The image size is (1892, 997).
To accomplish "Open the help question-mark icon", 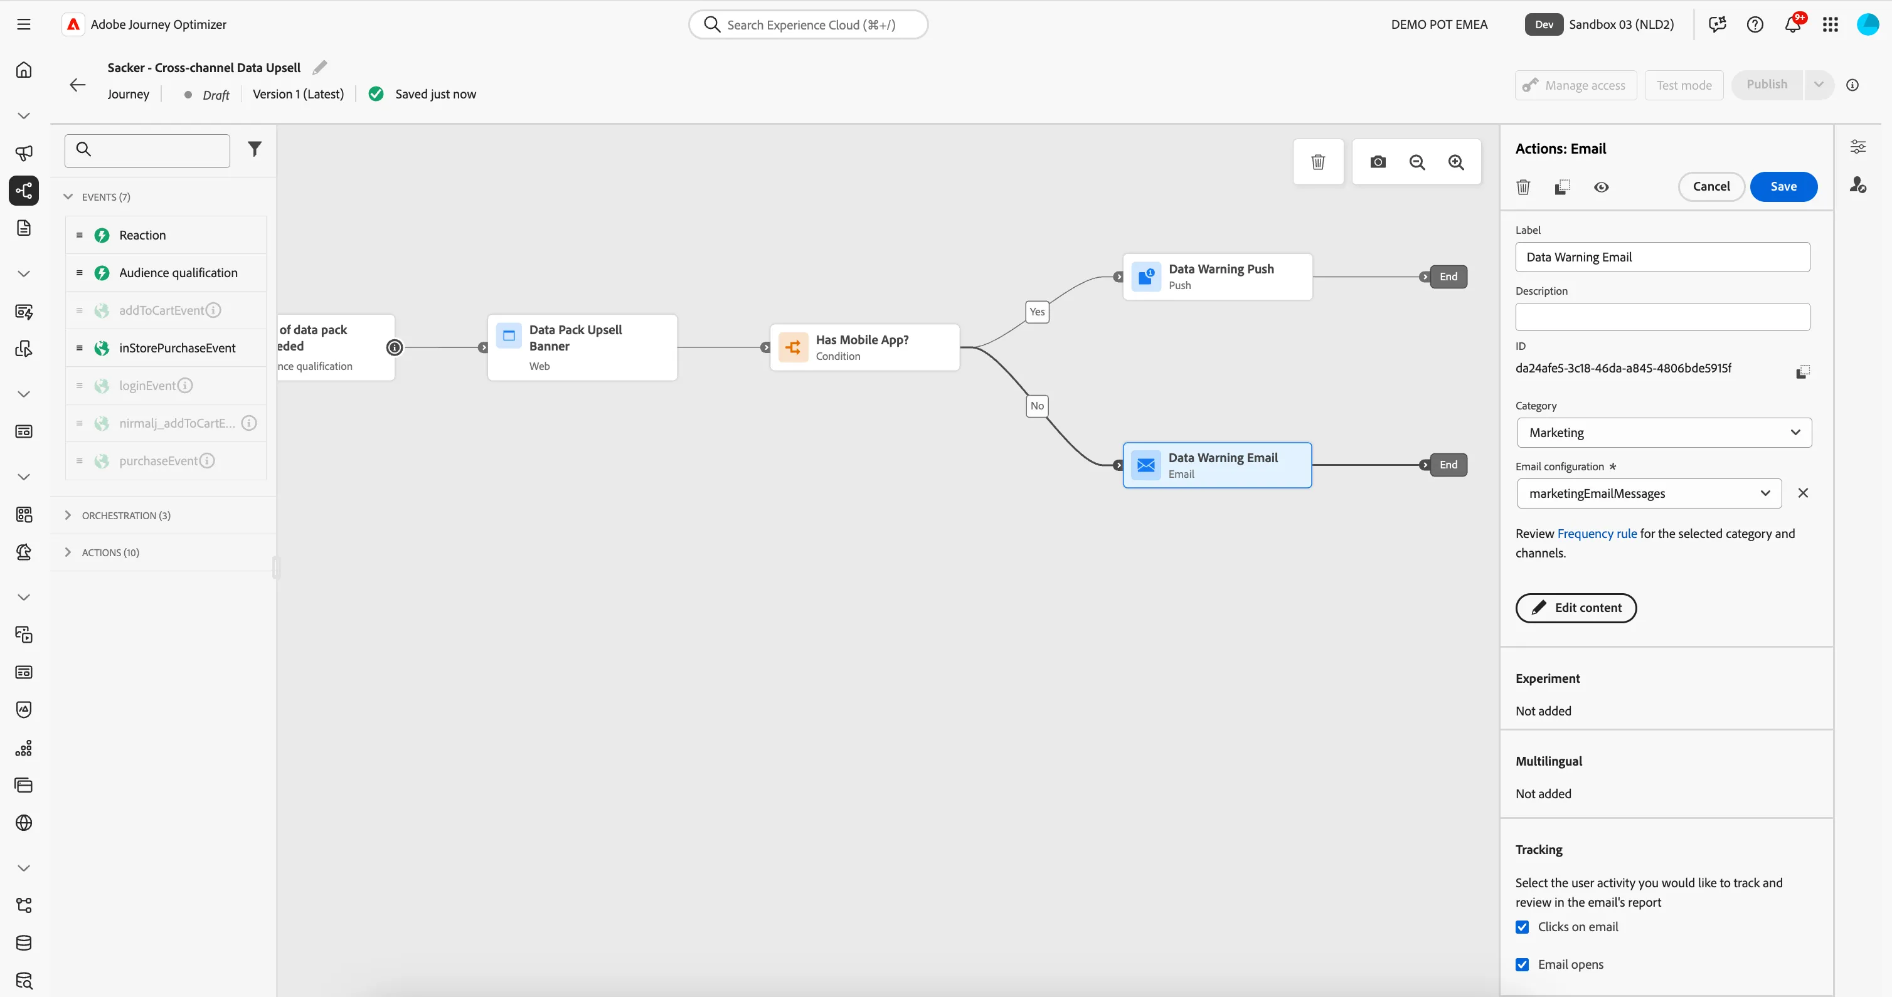I will pos(1755,24).
